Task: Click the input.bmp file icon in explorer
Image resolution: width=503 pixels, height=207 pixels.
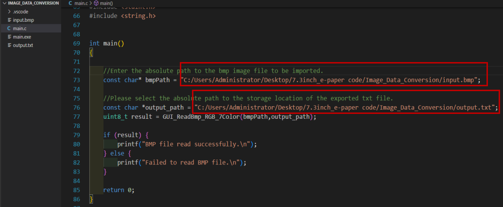Action: [9, 20]
